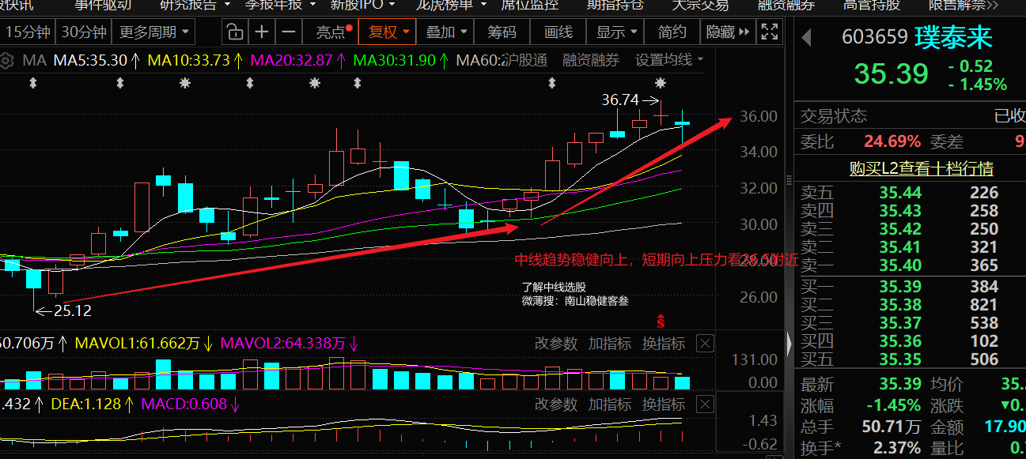This screenshot has height=459, width=1026.
Task: Toggle 融资融券 overlay on MA bar
Action: click(591, 60)
